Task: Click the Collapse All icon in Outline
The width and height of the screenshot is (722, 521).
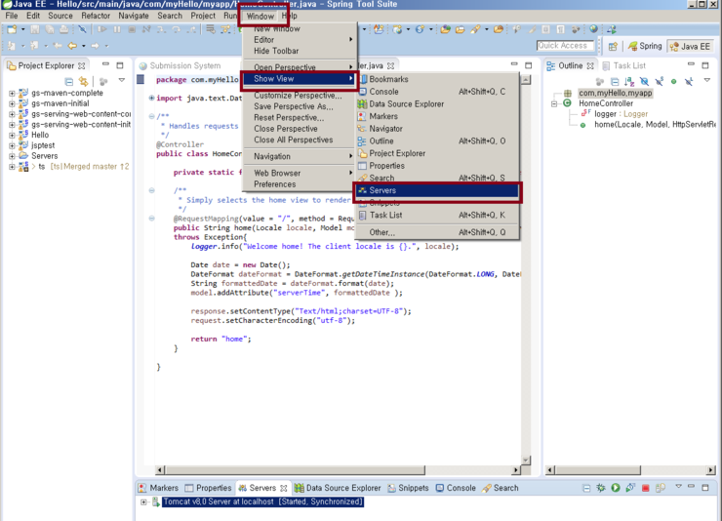Action: 615,82
